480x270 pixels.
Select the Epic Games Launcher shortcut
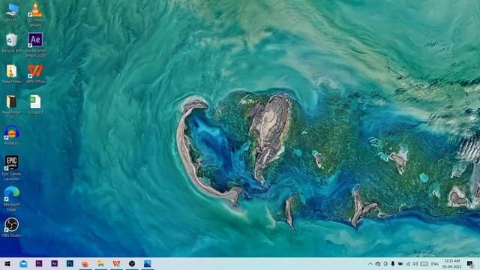coord(12,168)
